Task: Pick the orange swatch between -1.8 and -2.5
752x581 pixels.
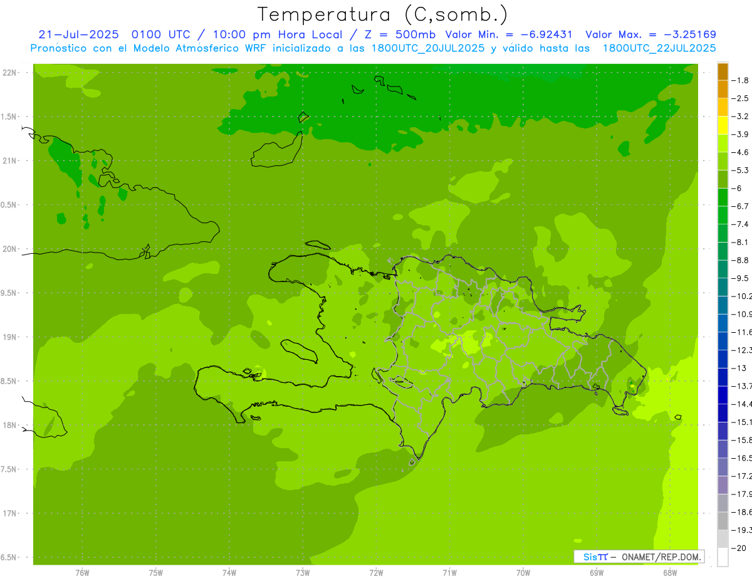Action: tap(723, 89)
